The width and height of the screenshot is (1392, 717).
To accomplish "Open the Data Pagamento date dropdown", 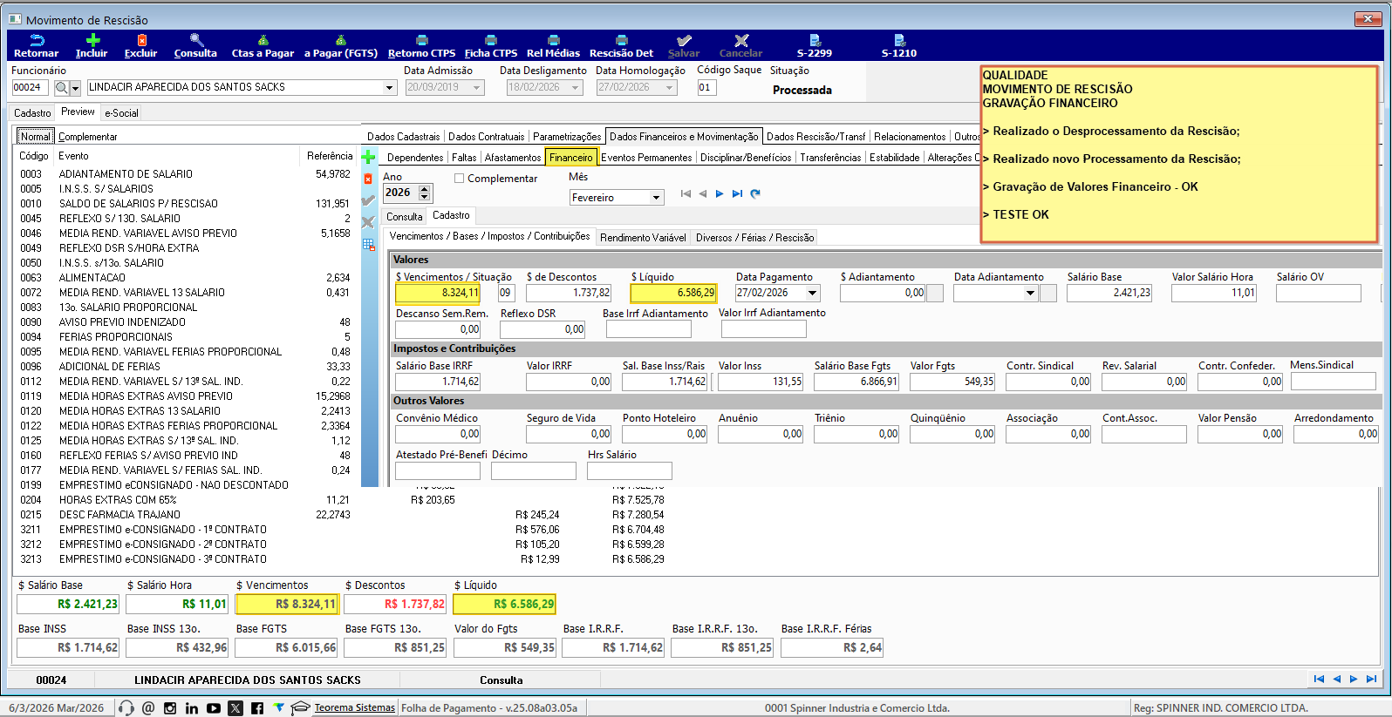I will pyautogui.click(x=813, y=294).
